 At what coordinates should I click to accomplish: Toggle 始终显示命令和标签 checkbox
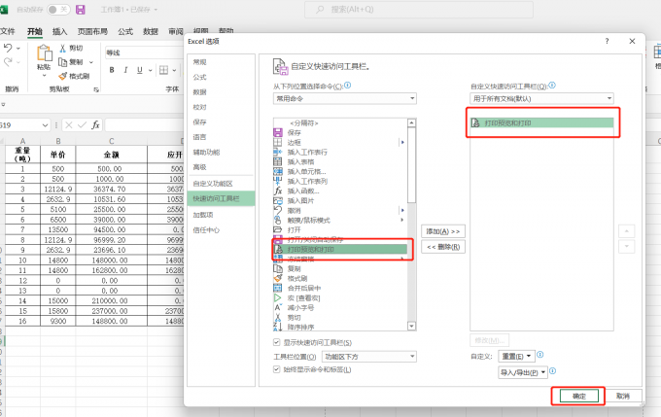pyautogui.click(x=276, y=369)
